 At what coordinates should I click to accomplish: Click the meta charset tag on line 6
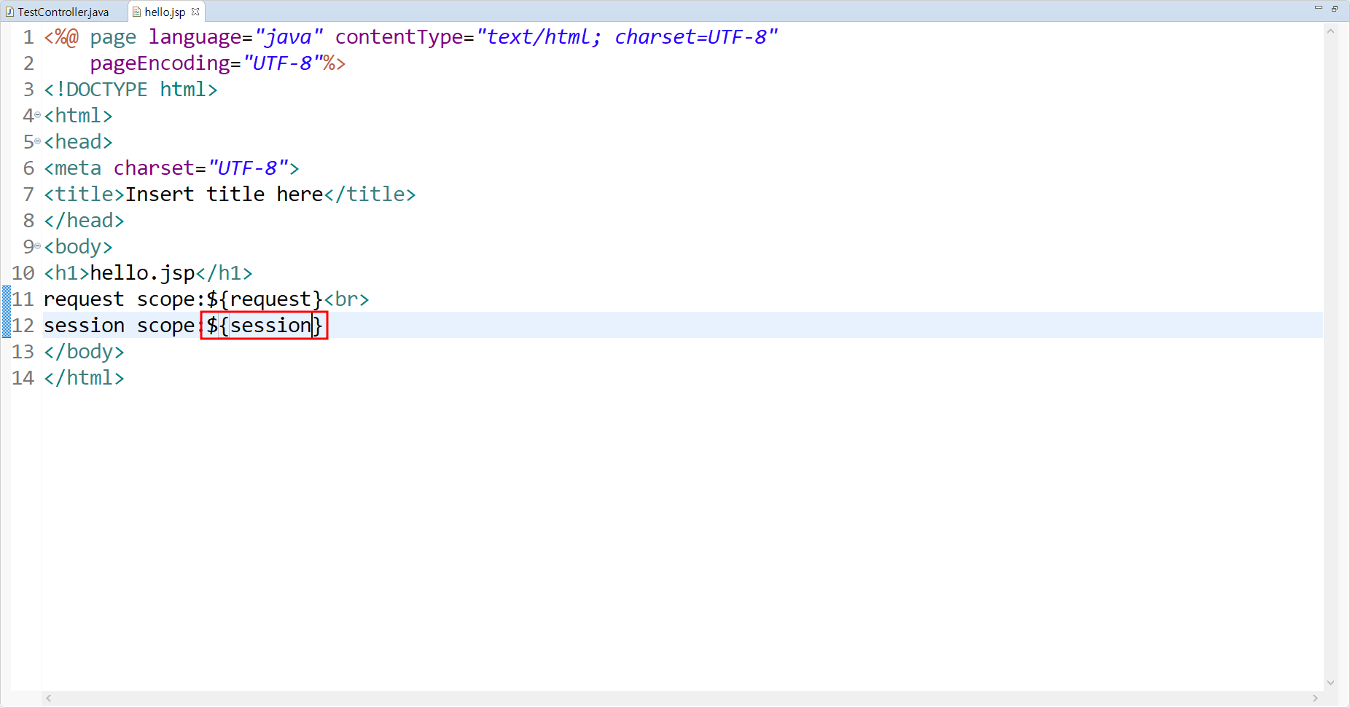tap(171, 168)
